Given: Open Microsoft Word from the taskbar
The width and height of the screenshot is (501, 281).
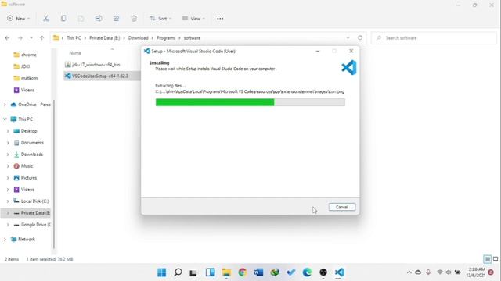Looking at the screenshot, I should pyautogui.click(x=258, y=272).
